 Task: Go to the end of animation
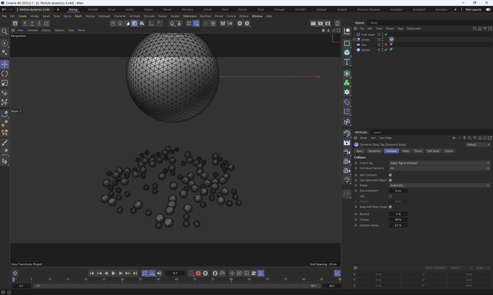click(135, 273)
